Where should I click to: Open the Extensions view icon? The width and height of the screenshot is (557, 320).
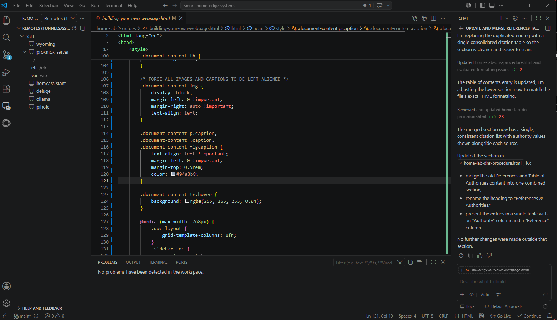6,89
